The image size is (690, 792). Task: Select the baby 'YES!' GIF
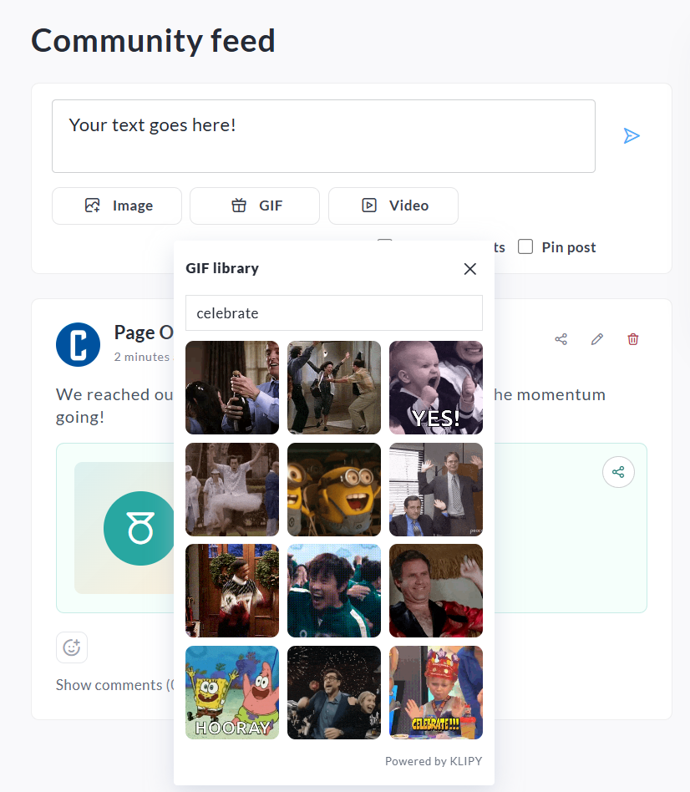(x=436, y=388)
